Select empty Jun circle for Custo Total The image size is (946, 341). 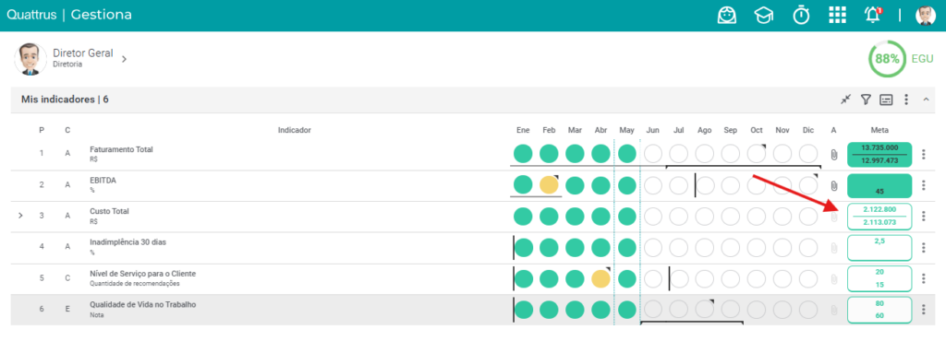(653, 217)
